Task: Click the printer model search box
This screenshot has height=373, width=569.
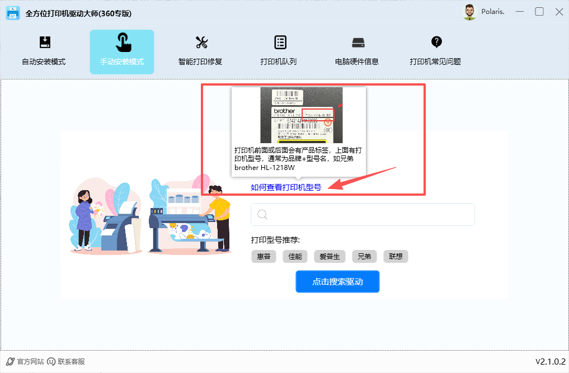Action: coord(363,214)
